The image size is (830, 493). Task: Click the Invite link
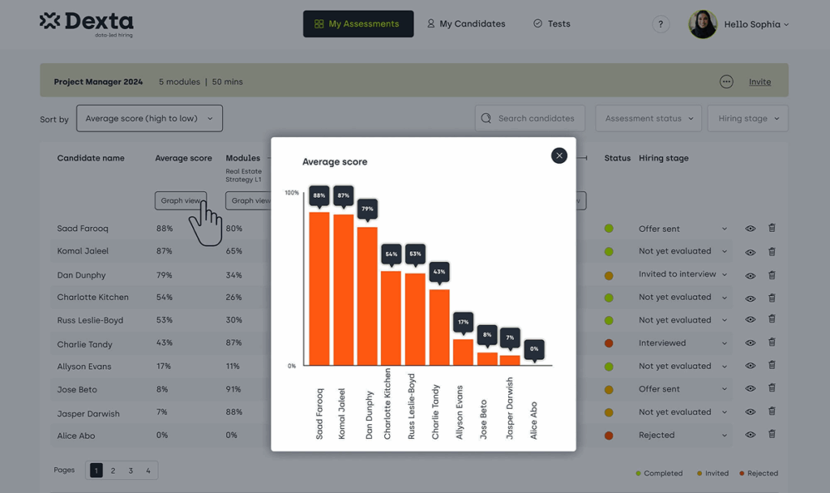(759, 82)
